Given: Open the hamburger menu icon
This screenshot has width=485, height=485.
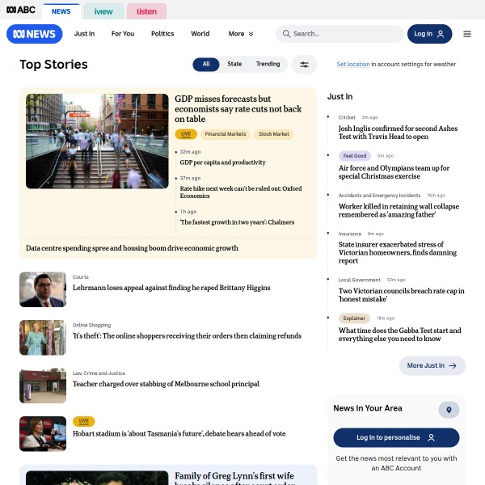Looking at the screenshot, I should click(467, 34).
